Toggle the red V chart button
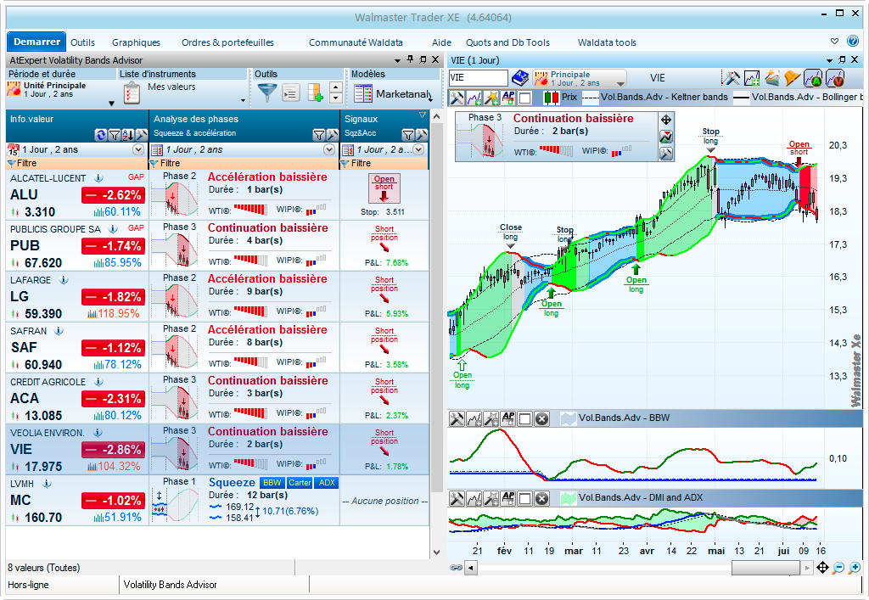The width and height of the screenshot is (869, 600). (x=835, y=79)
